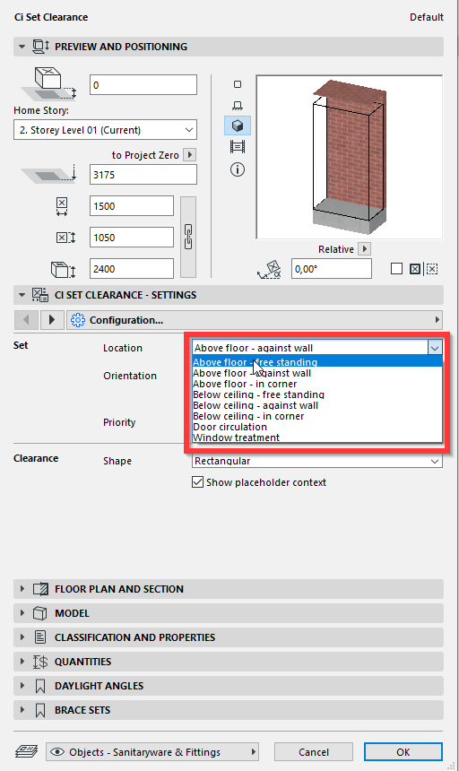Click the rotation angle input field

[x=331, y=269]
